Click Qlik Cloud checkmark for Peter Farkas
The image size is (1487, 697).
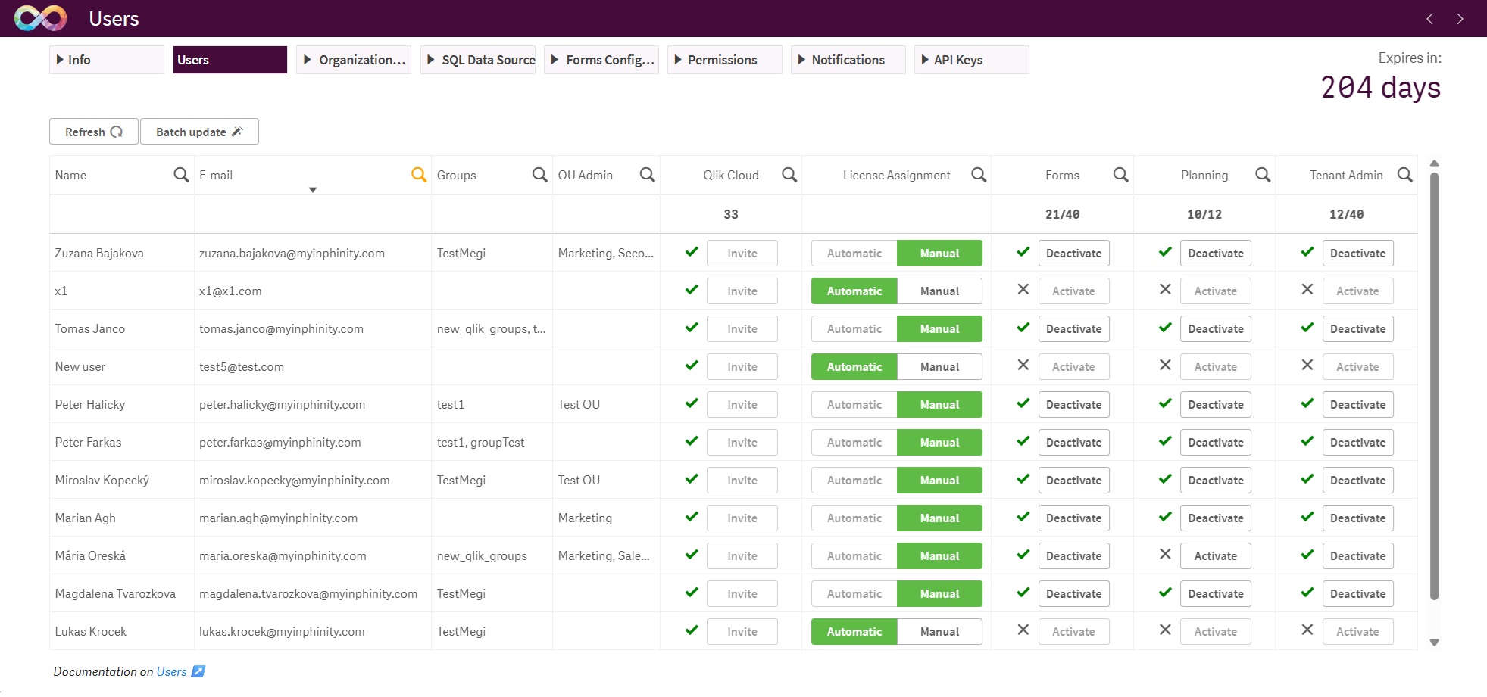pos(692,441)
